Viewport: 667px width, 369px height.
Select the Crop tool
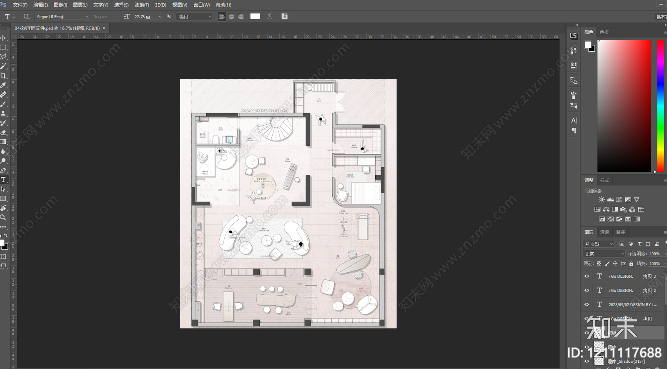click(3, 75)
